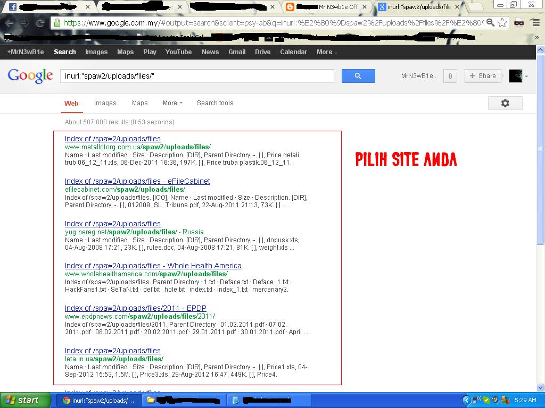This screenshot has height=408, width=545.
Task: Expand the More dropdown under search box
Action: click(172, 103)
